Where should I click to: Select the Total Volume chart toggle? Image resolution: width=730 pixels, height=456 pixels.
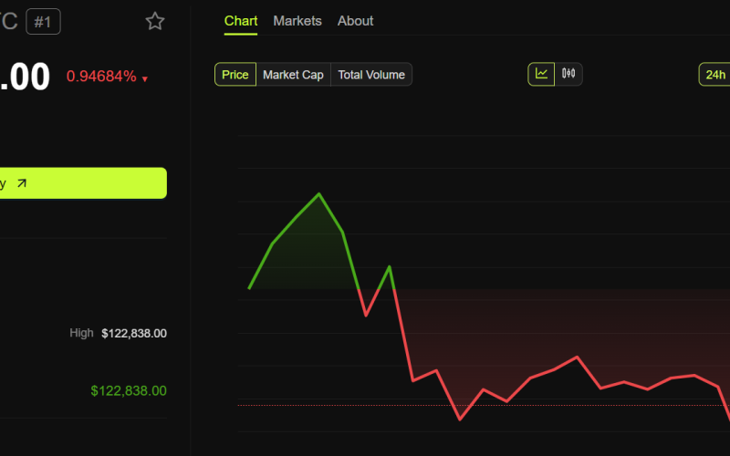coord(371,75)
